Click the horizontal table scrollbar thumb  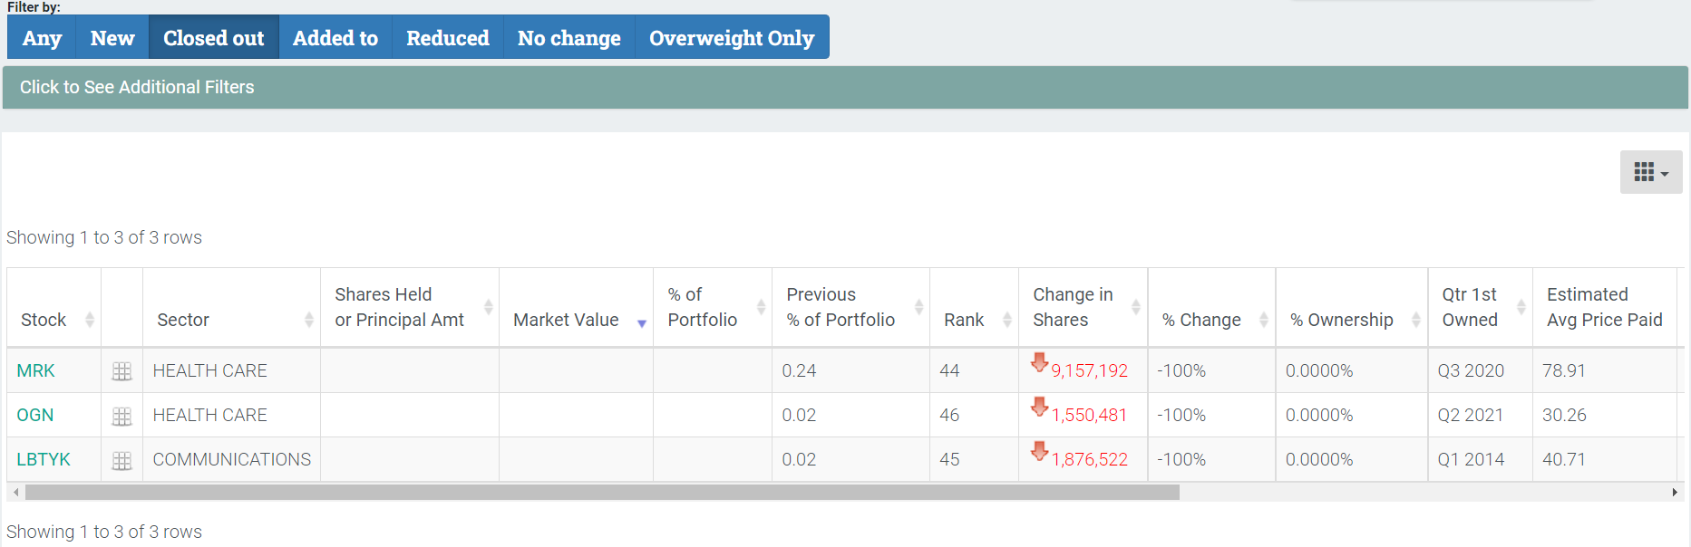click(x=602, y=493)
